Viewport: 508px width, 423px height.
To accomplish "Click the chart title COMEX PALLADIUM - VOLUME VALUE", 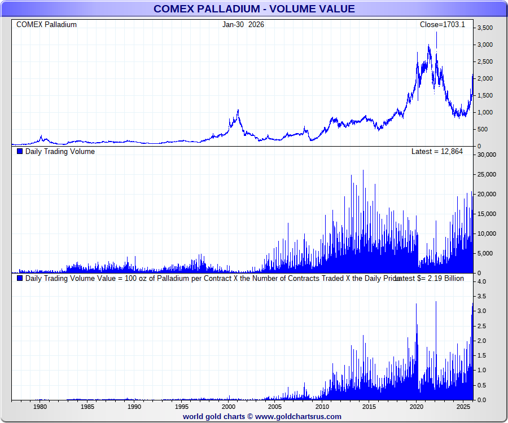I will [254, 8].
